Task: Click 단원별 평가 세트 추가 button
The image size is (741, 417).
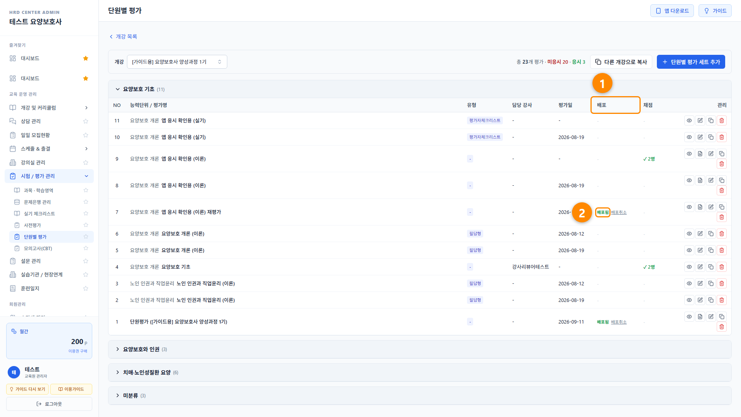Action: pos(691,62)
